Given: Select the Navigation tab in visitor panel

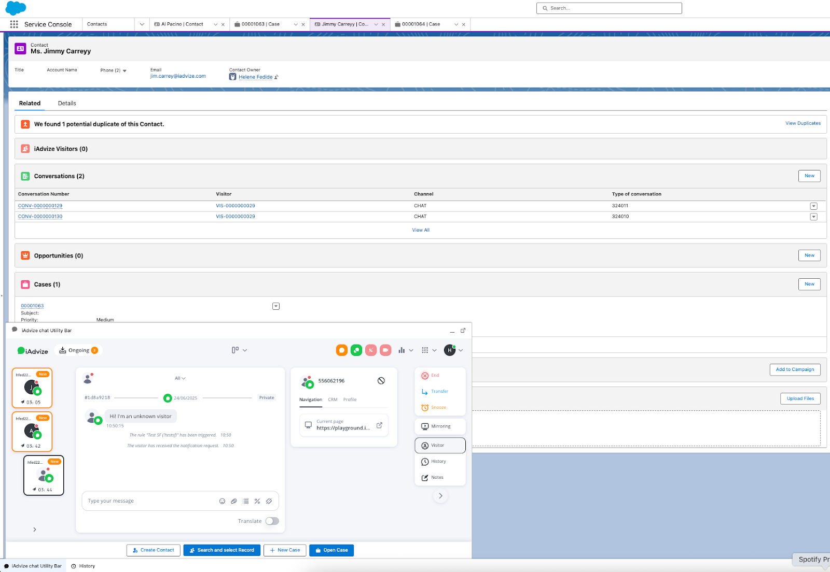Looking at the screenshot, I should [x=311, y=399].
